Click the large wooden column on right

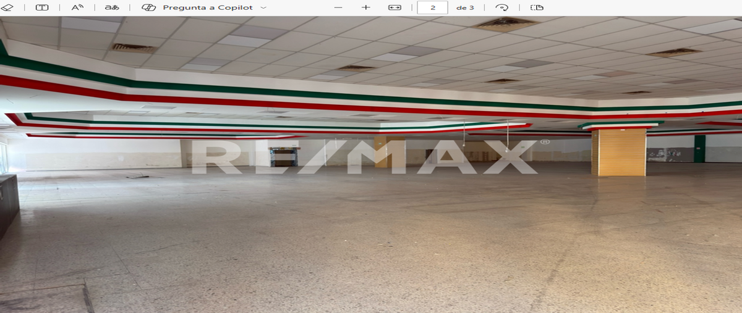point(618,152)
